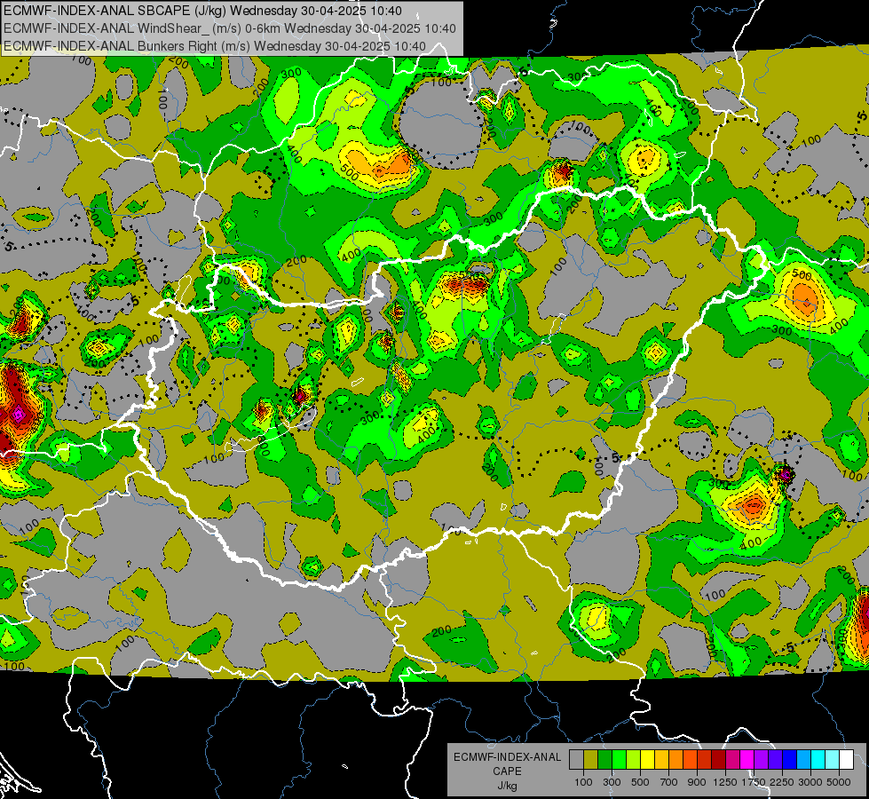
Task: Click the legend value 1250
Action: tap(725, 782)
